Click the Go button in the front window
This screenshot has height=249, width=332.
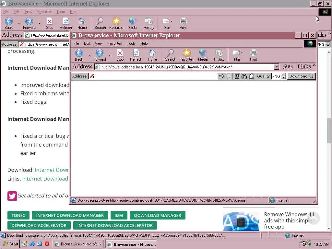click(288, 67)
